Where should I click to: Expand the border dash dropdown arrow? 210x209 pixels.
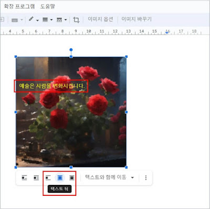click(x=66, y=20)
